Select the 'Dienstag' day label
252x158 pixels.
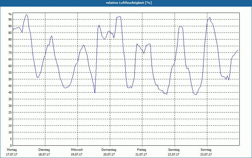tap(44, 150)
